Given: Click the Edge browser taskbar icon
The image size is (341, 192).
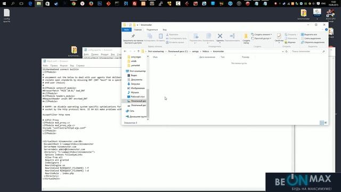Looking at the screenshot, I should pyautogui.click(x=30, y=4).
